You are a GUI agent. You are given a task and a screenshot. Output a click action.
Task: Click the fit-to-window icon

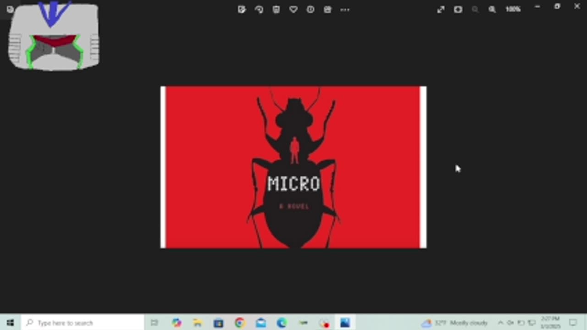(458, 9)
